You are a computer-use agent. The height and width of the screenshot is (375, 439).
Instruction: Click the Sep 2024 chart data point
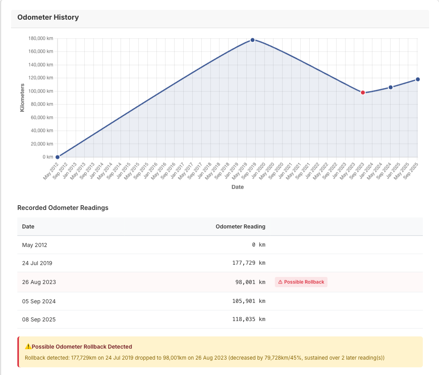point(391,87)
